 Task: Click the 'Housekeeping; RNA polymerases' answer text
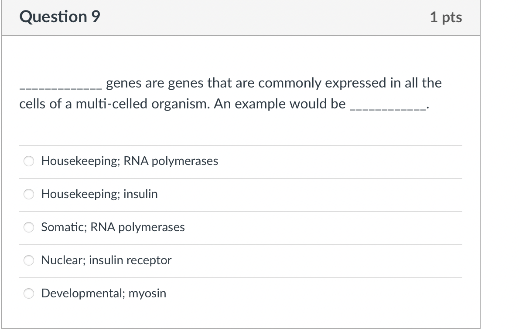tap(129, 161)
